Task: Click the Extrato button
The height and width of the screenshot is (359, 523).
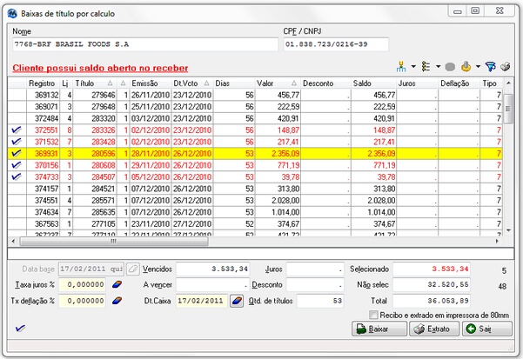Action: [434, 329]
